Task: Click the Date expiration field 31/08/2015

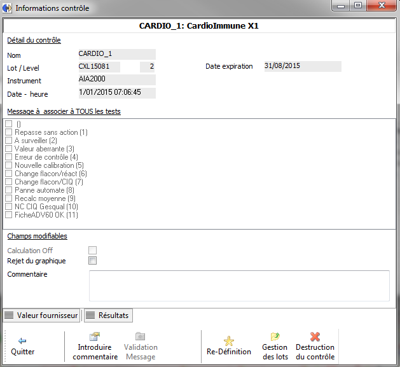Action: (303, 66)
